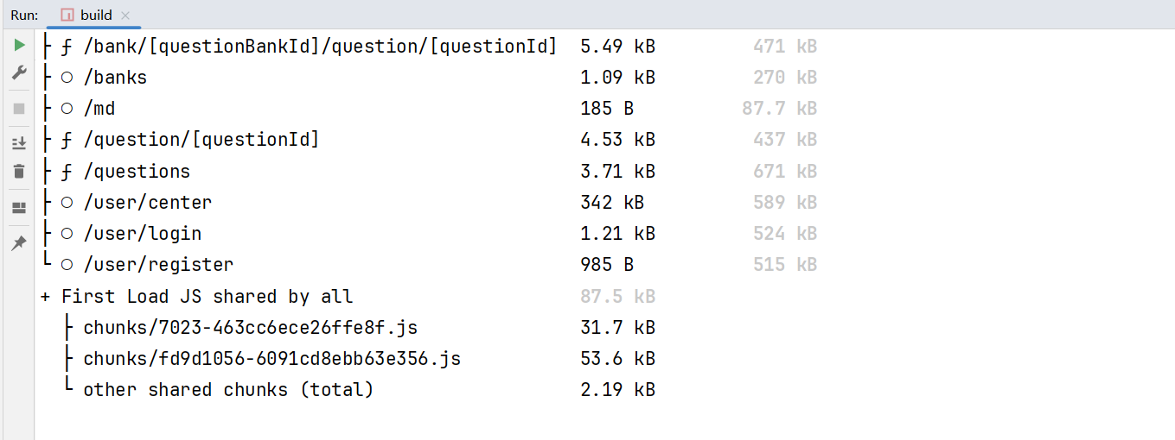Click chunks/7023-463cc6ece26ffe8f.js file text
The height and width of the screenshot is (440, 1175).
251,328
